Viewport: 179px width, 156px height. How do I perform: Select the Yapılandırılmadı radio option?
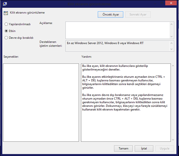click(x=6, y=24)
